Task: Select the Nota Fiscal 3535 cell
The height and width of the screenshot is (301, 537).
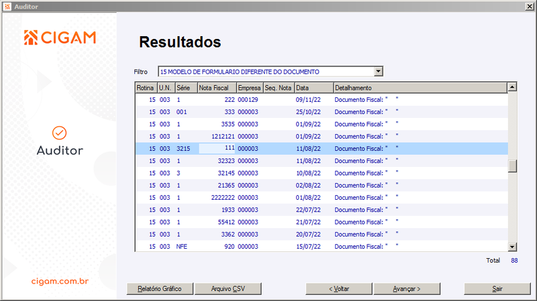Action: point(217,124)
